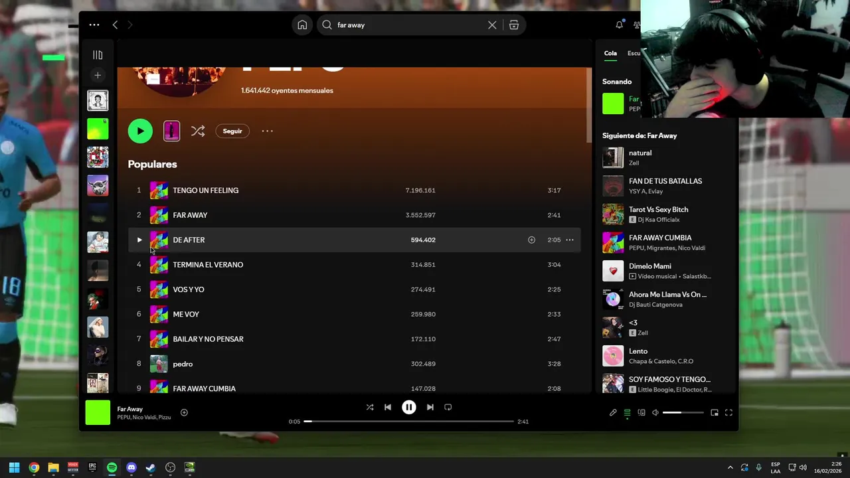Follow the artist with the Seguir button
This screenshot has width=850, height=478.
point(232,131)
